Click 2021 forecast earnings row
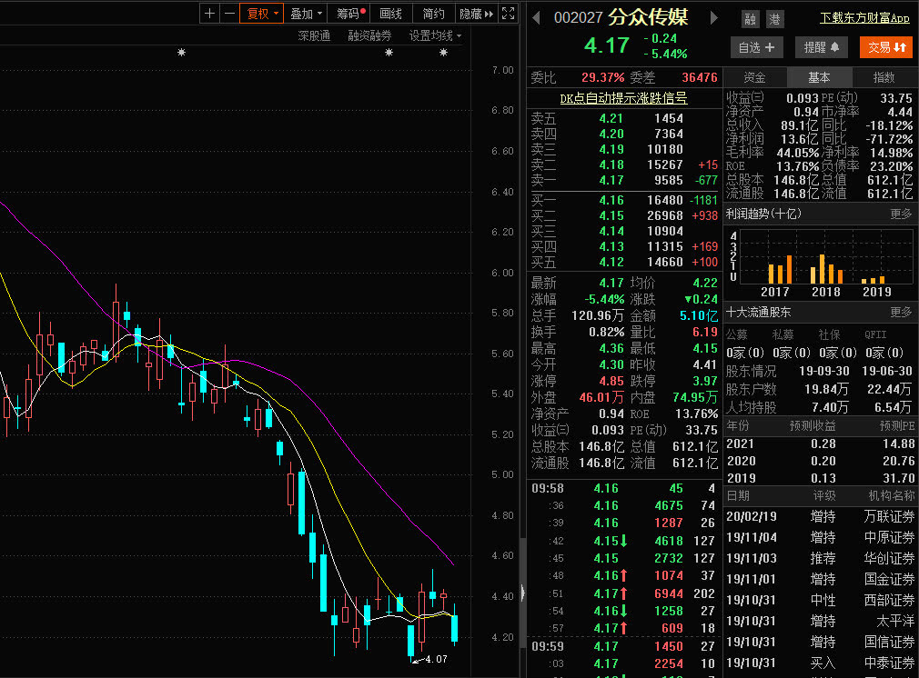The image size is (919, 678). pyautogui.click(x=821, y=444)
